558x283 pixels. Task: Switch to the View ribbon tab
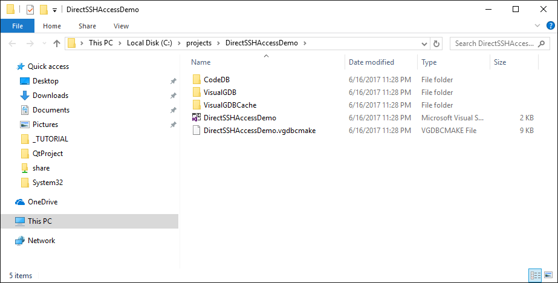click(121, 26)
